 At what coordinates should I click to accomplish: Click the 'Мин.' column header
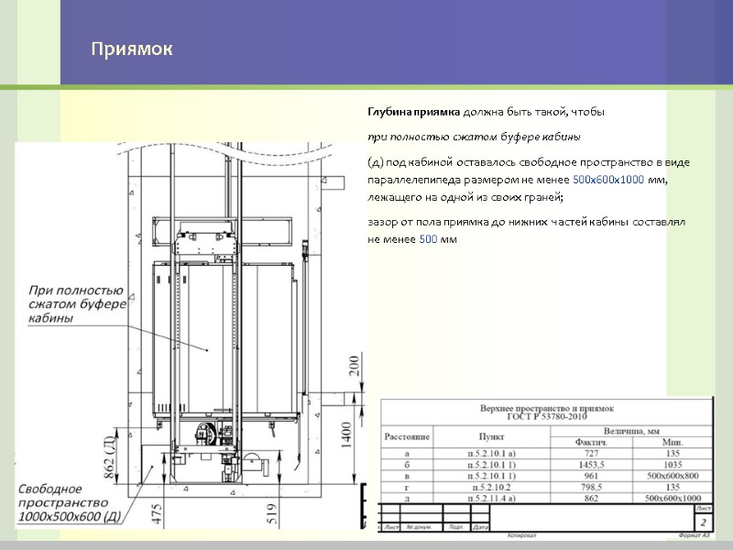tap(673, 442)
